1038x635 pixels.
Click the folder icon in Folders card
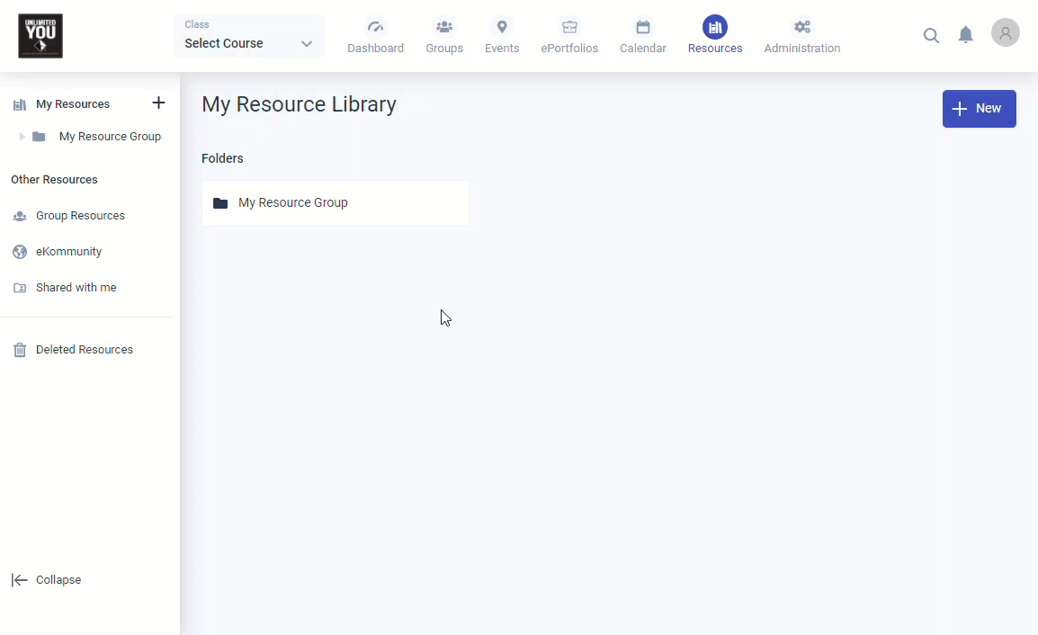(x=220, y=203)
